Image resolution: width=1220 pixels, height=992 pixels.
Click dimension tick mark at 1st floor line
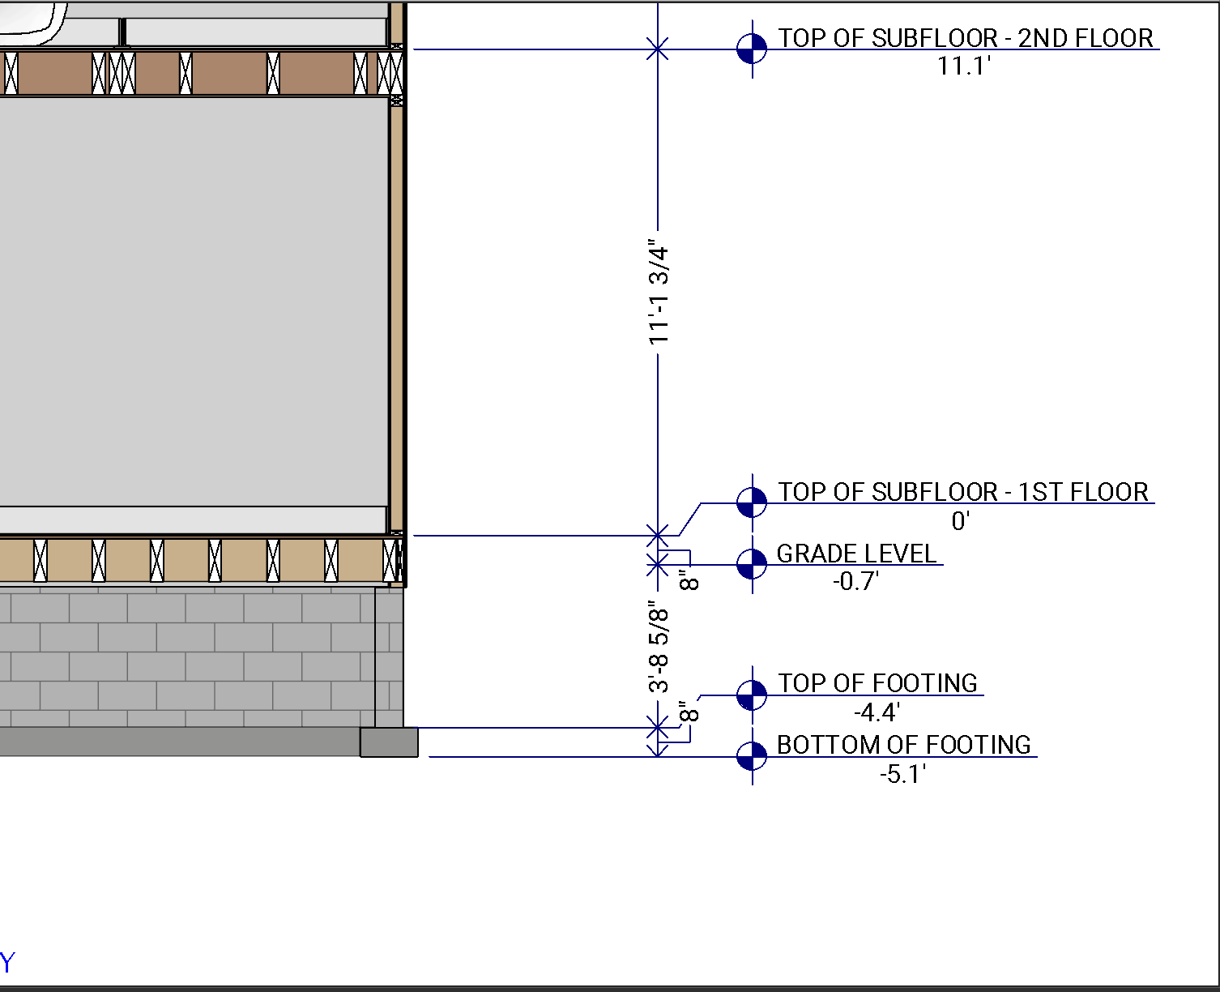(658, 536)
